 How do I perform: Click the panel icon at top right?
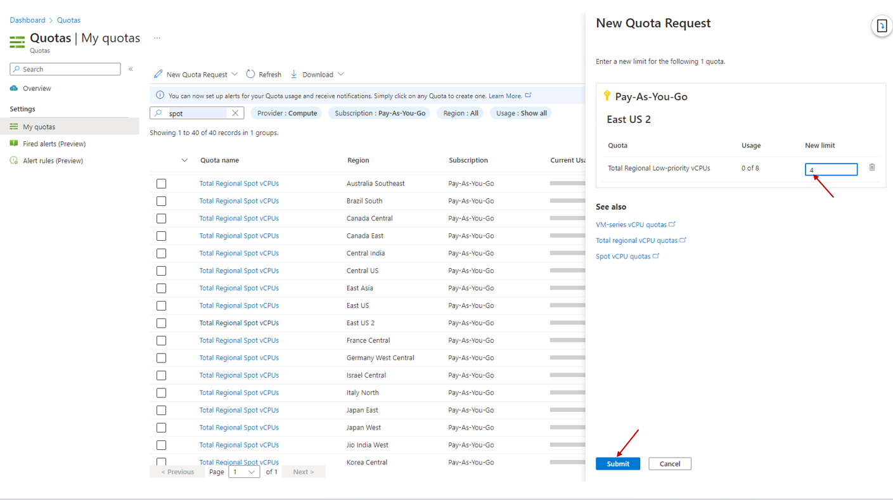[x=882, y=27]
